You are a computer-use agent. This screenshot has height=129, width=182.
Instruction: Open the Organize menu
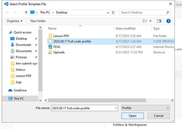(x=15, y=21)
